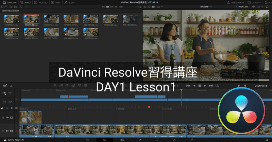Lock track 1 with the padlock
The image size is (272, 142).
(3, 131)
